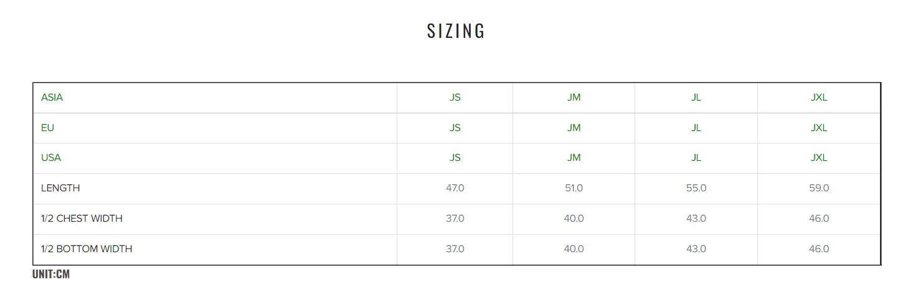Click the 47.0 length value

pos(455,188)
